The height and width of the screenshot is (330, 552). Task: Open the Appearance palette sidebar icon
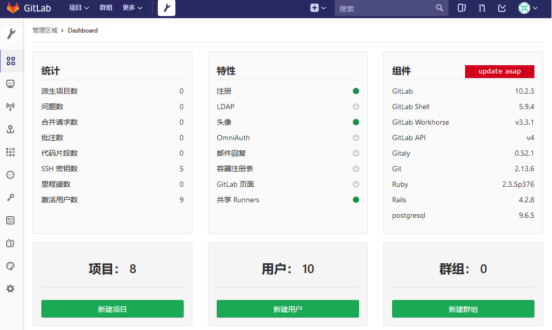pyautogui.click(x=10, y=266)
